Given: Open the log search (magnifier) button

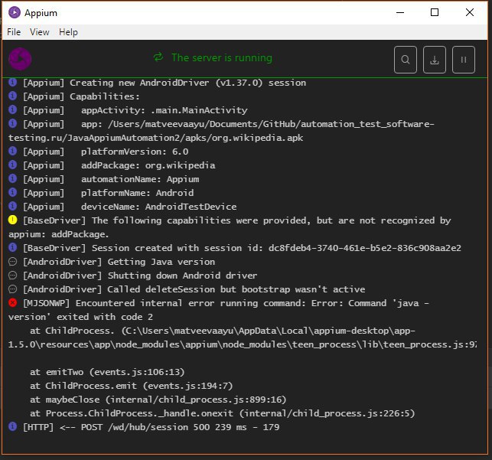Looking at the screenshot, I should point(406,60).
